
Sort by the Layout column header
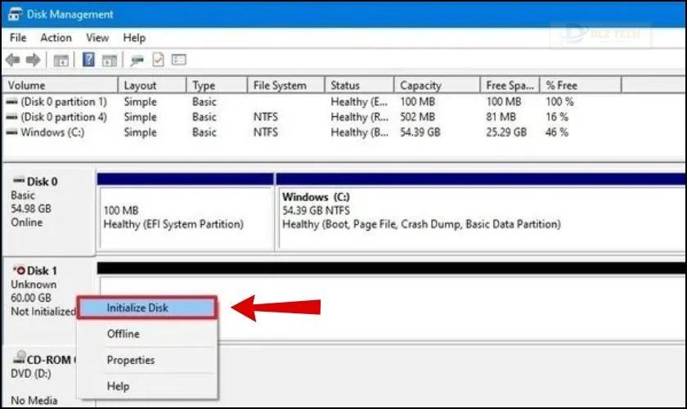click(x=152, y=85)
